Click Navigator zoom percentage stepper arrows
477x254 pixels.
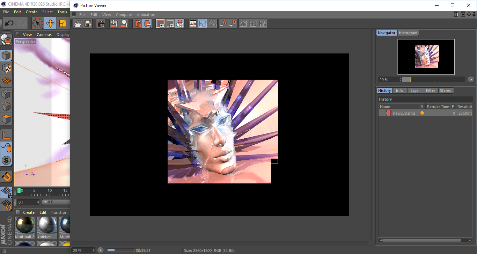[401, 80]
